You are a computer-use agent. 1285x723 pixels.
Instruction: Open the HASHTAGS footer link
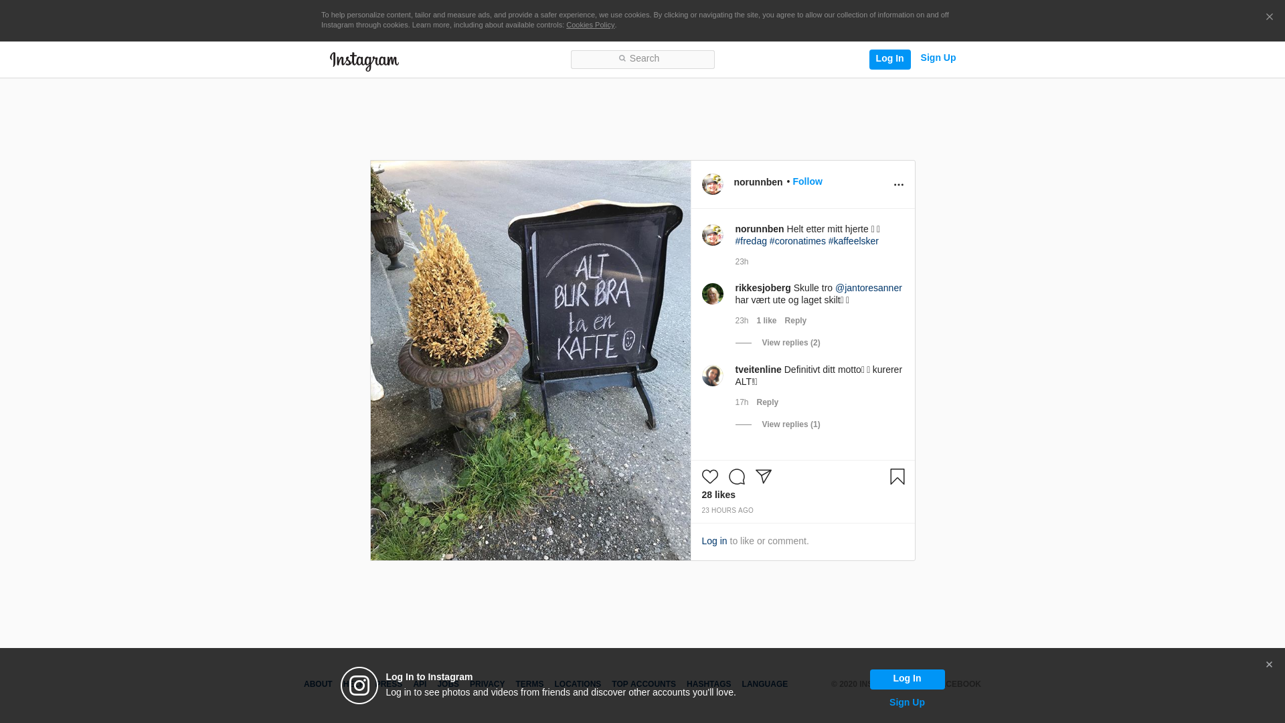709,684
